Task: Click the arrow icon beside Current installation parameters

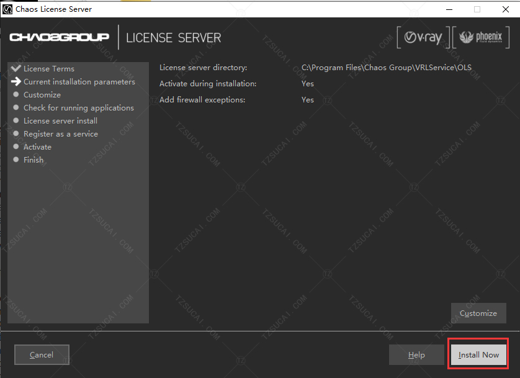Action: pos(16,81)
